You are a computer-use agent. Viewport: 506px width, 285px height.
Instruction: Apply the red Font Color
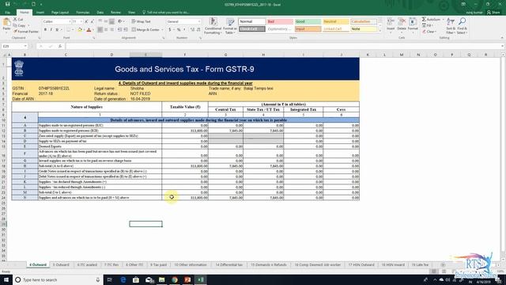tap(89, 30)
